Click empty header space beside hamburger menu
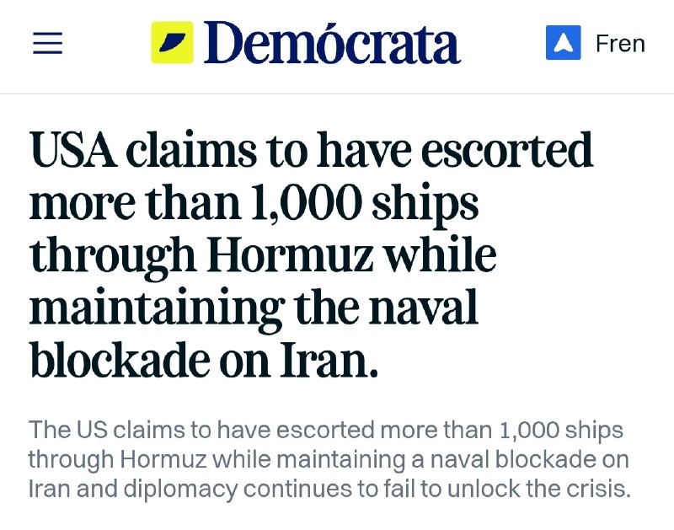Viewport: 674px width, 530px height. (107, 43)
